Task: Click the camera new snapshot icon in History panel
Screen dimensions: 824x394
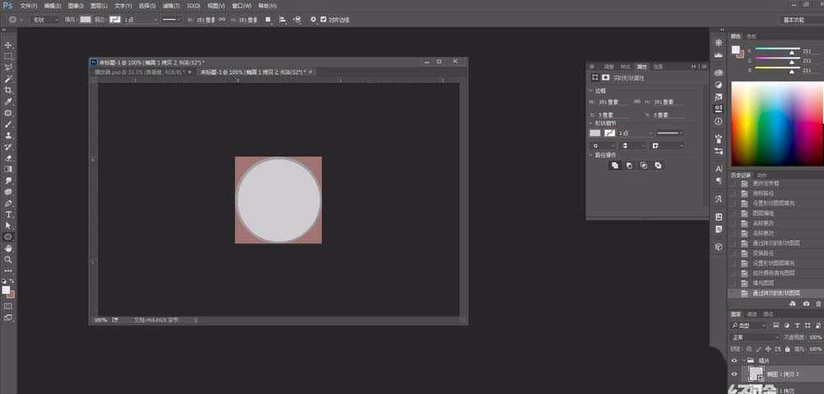Action: (x=806, y=303)
